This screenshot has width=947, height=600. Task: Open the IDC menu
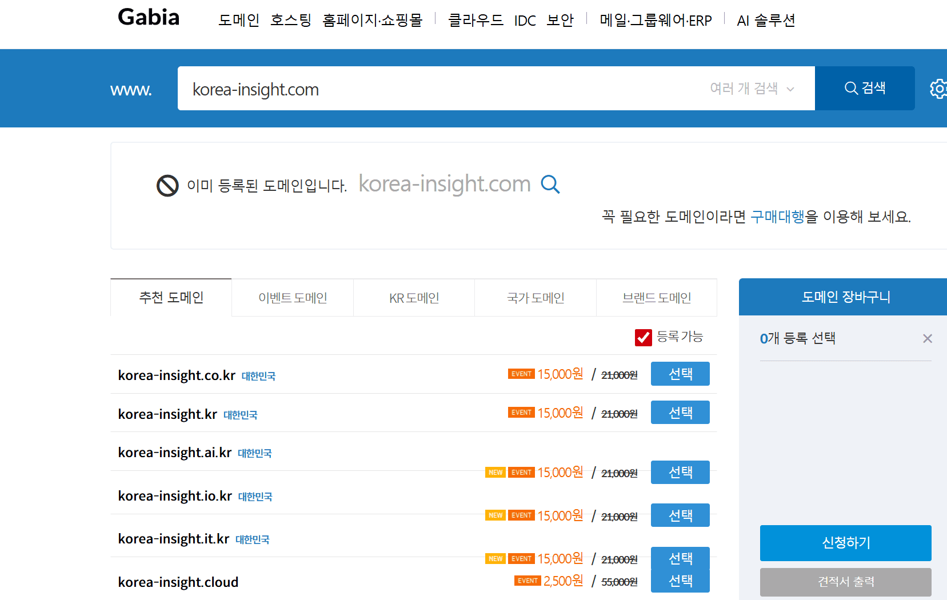click(525, 21)
